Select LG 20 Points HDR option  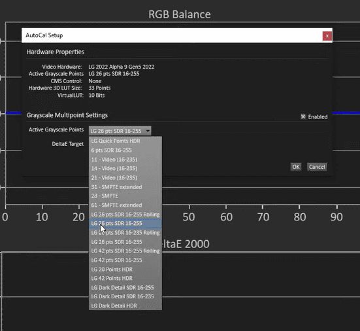(125, 269)
